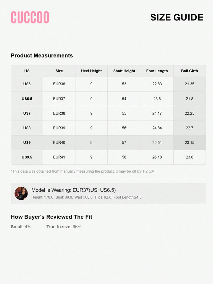
Task: Select the US6.5 size row label
Action: tap(27, 99)
